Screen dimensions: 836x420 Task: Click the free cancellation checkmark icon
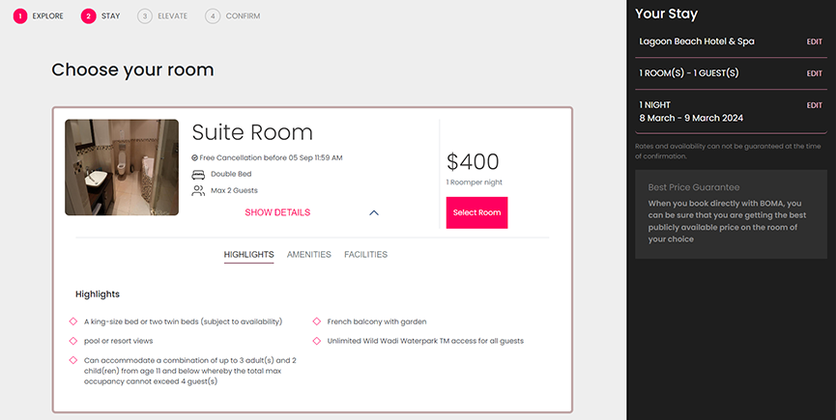click(x=195, y=157)
